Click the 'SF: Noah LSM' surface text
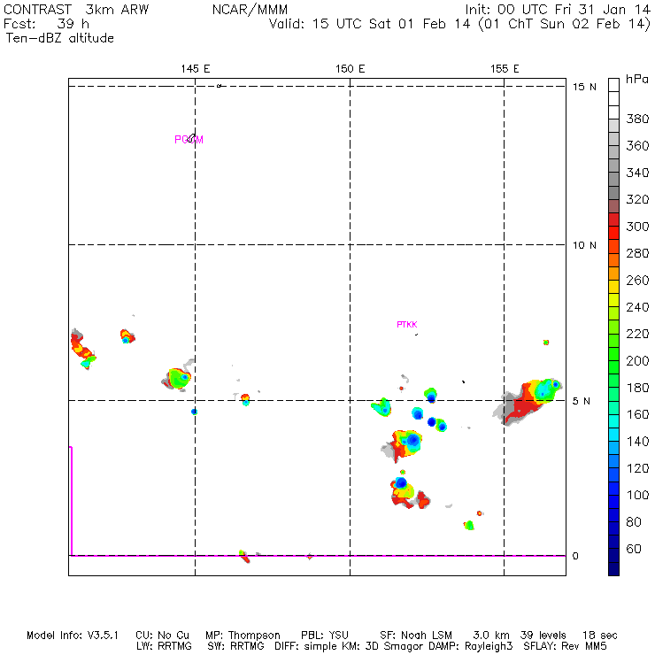The height and width of the screenshot is (655, 655). point(416,635)
